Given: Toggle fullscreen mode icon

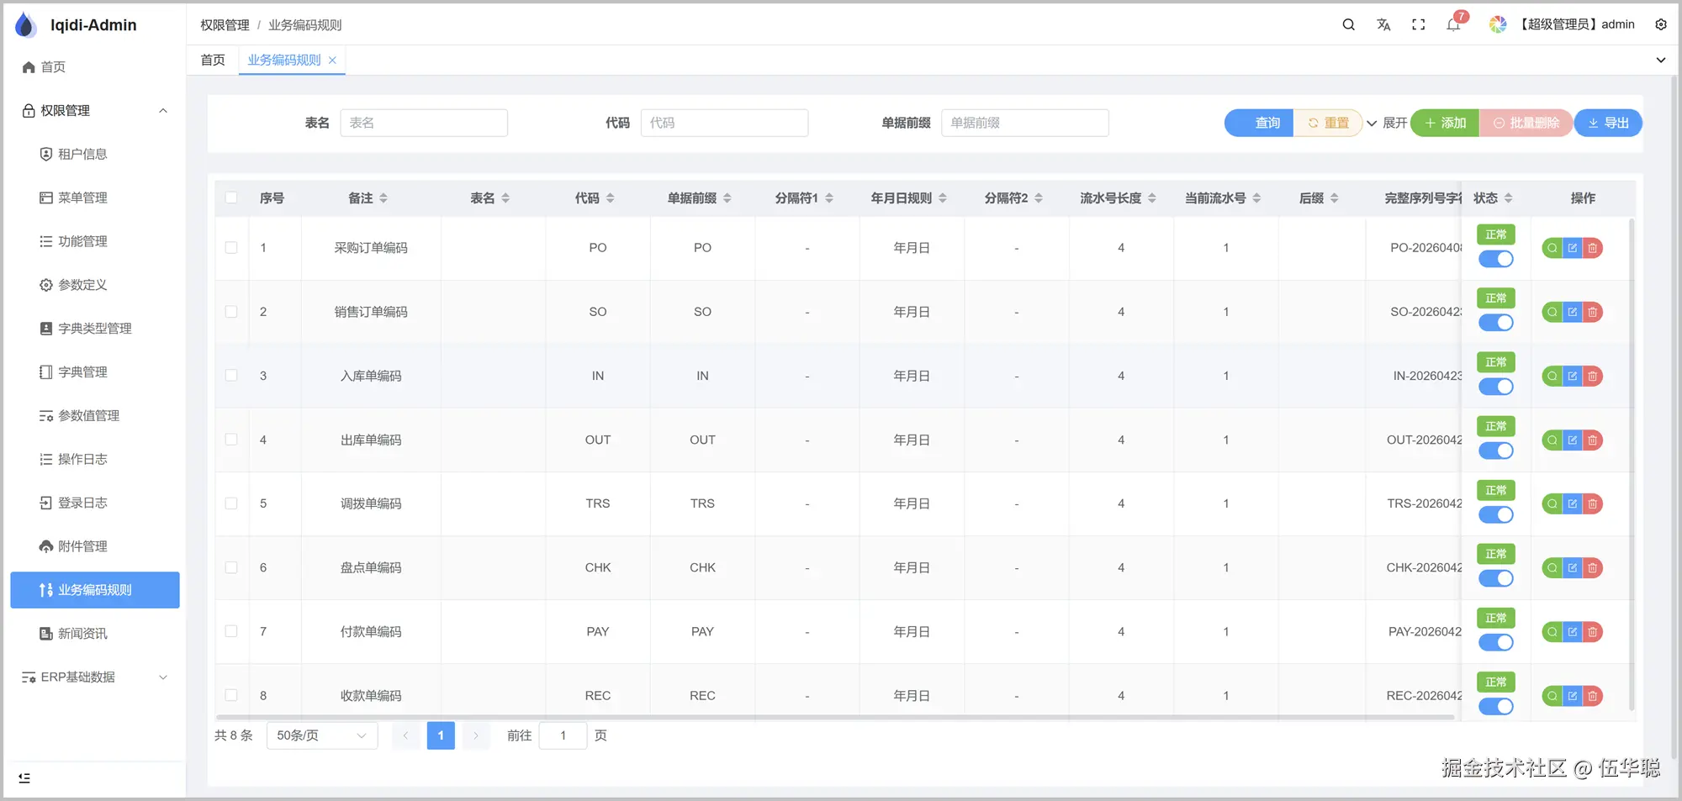Looking at the screenshot, I should pyautogui.click(x=1419, y=24).
